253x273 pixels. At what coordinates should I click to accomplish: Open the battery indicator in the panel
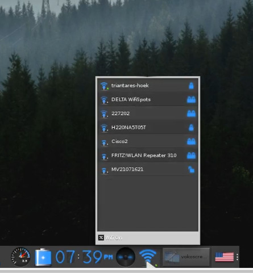tap(43, 257)
